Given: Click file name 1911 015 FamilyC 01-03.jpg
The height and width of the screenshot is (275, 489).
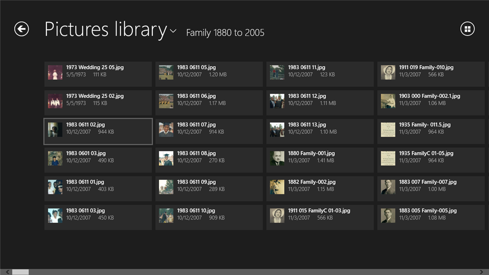Looking at the screenshot, I should [x=319, y=211].
